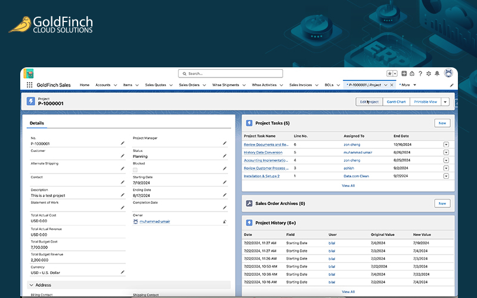
Task: Open the favorites list dropdown arrow
Action: pos(395,73)
